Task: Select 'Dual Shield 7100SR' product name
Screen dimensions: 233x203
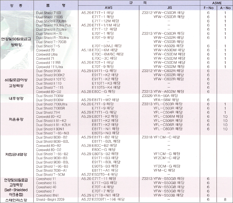Action: (50, 108)
